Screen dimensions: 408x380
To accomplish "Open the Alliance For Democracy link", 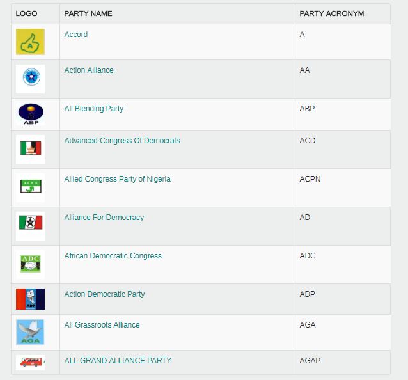I will coord(104,218).
